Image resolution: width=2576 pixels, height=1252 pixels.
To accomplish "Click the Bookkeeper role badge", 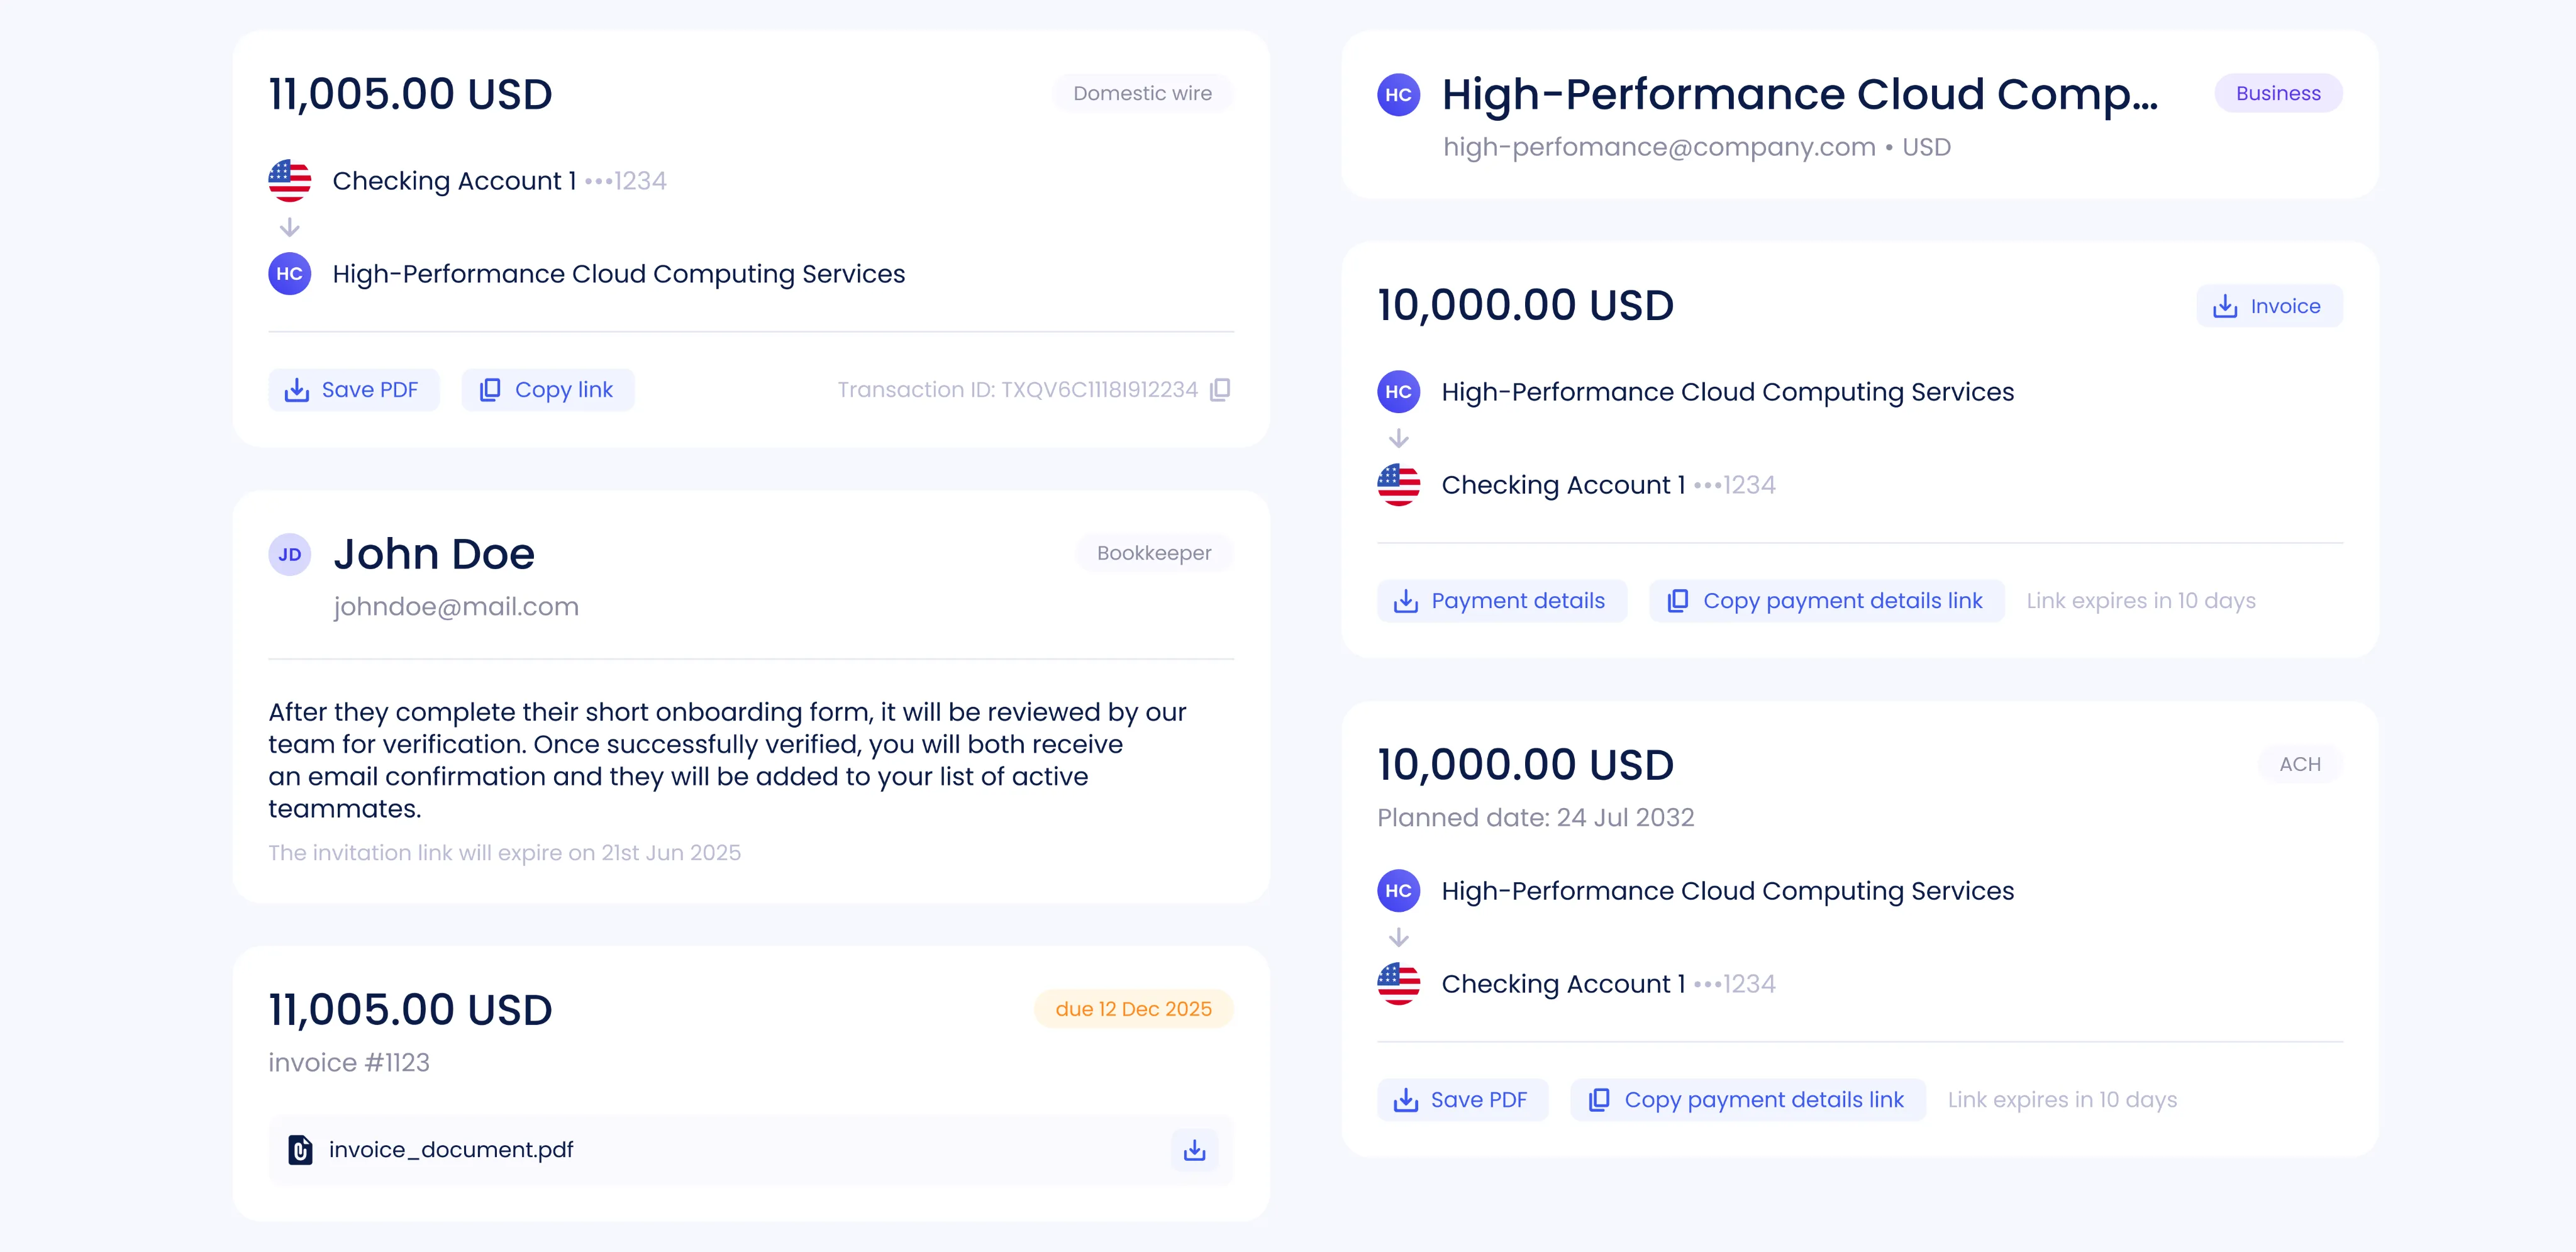I will pyautogui.click(x=1154, y=553).
